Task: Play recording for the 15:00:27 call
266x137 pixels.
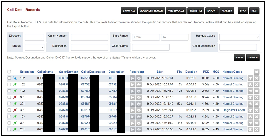Action: tap(132, 117)
